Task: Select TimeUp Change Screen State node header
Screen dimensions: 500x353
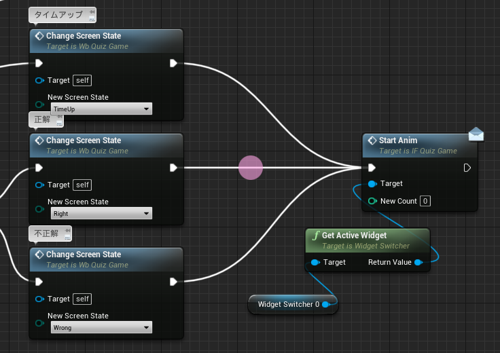Action: click(107, 41)
